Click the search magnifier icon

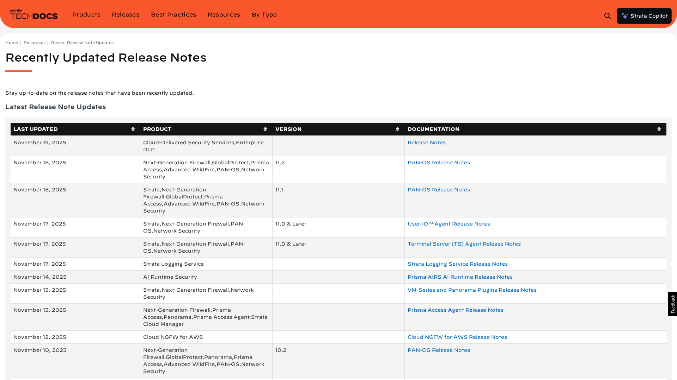pyautogui.click(x=607, y=16)
